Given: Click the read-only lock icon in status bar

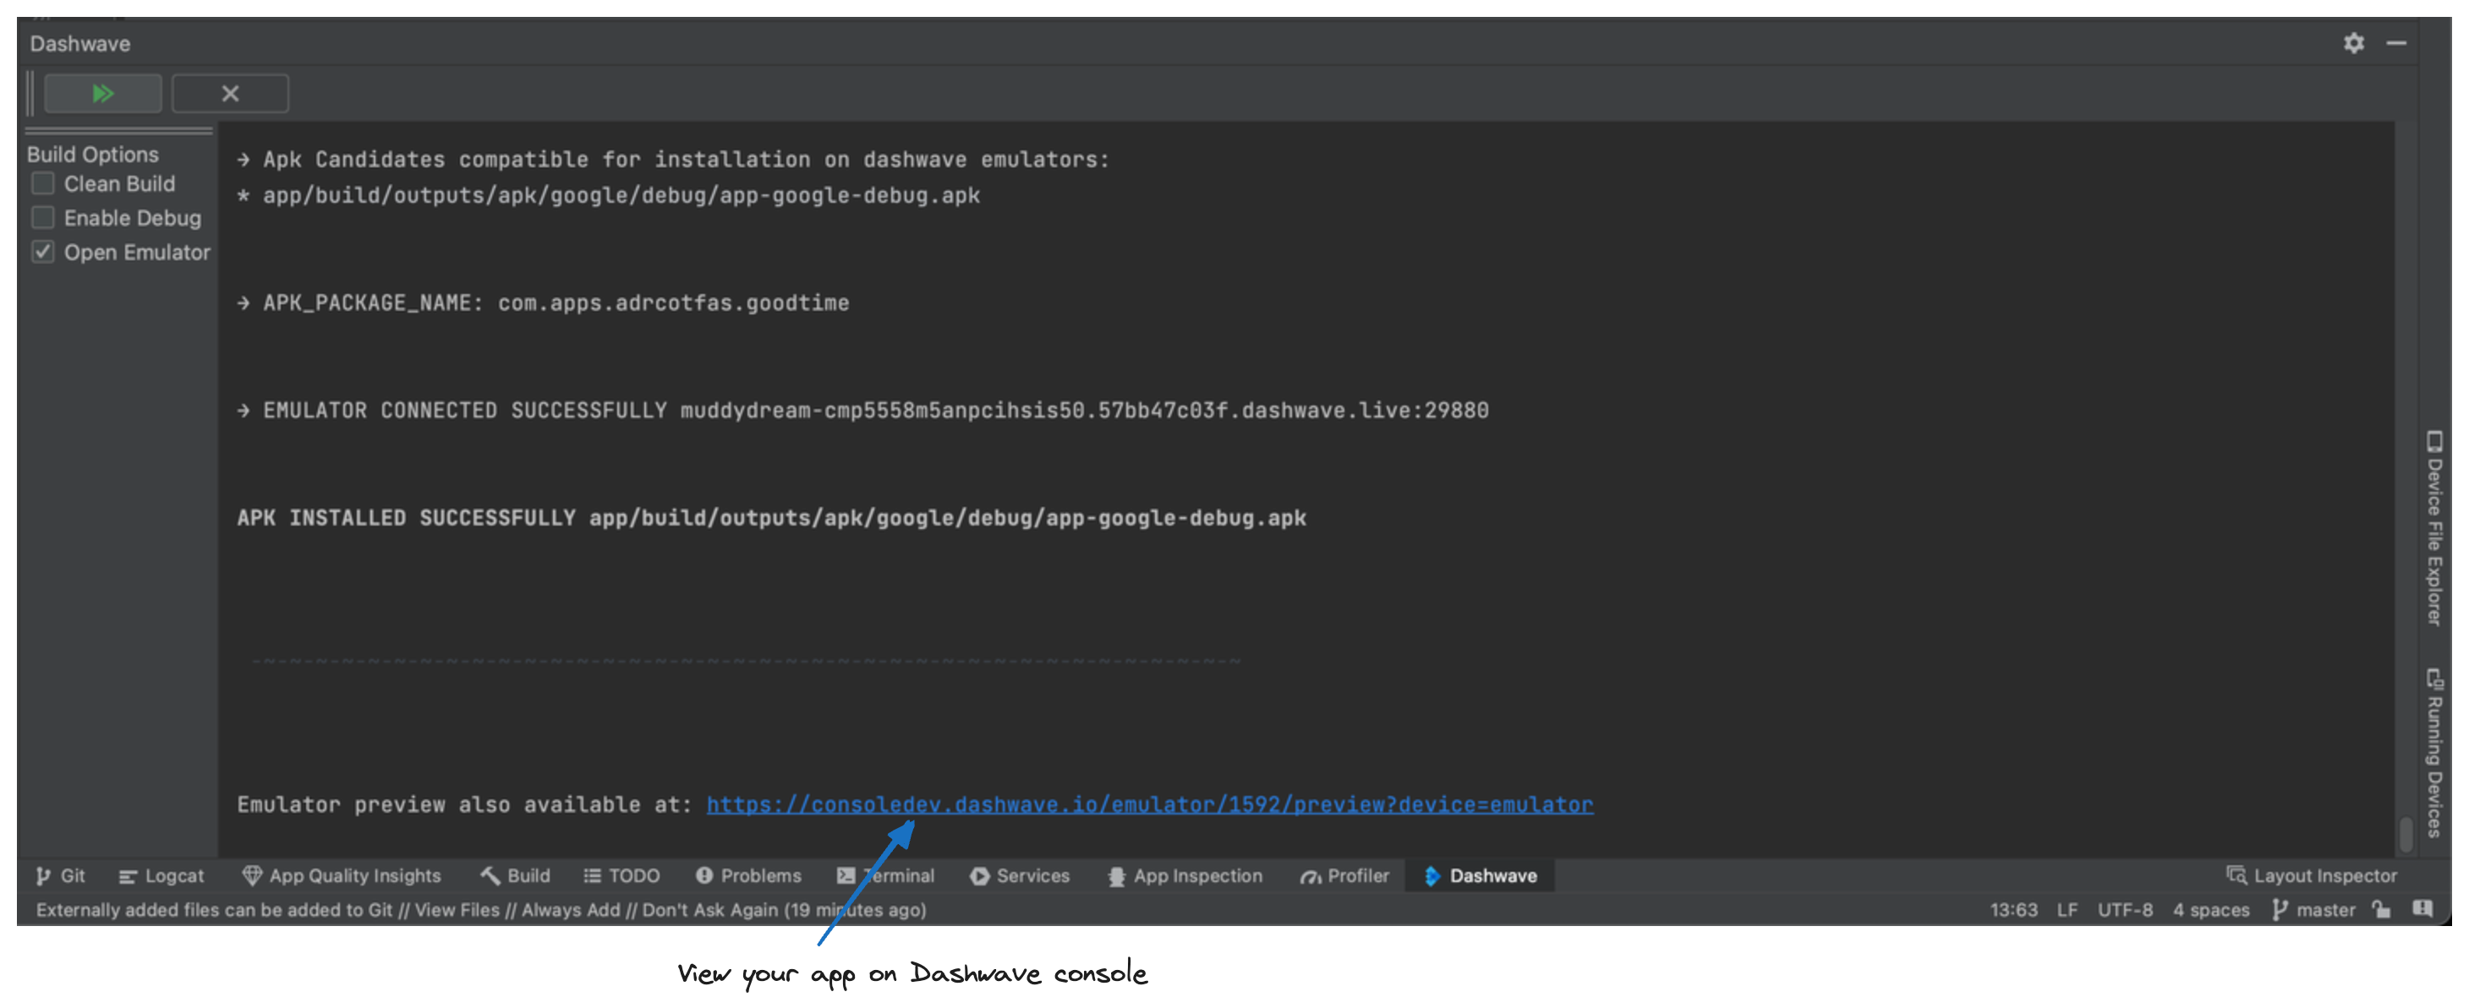Looking at the screenshot, I should click(2381, 909).
